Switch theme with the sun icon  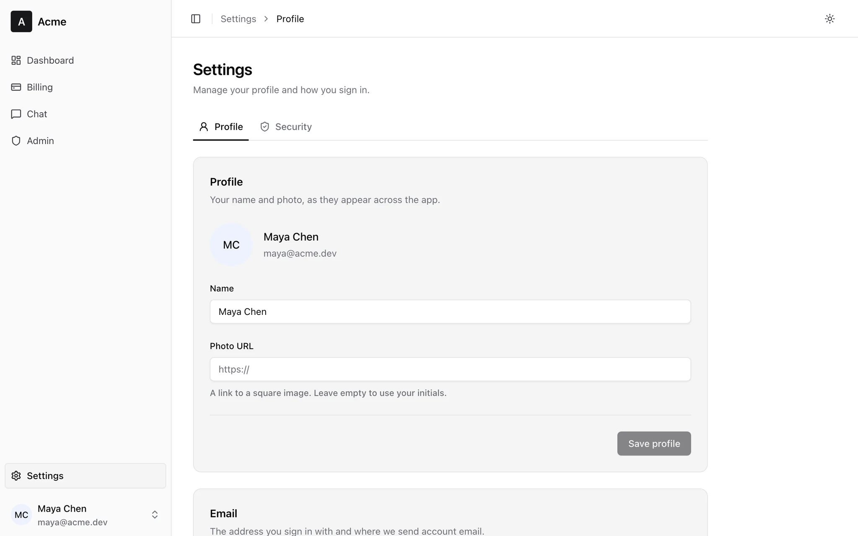coord(830,19)
